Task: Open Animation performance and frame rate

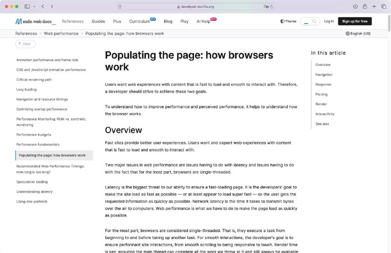Action: pos(47,60)
